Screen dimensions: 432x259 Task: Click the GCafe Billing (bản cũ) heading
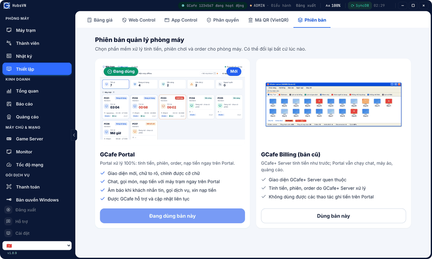pyautogui.click(x=291, y=154)
